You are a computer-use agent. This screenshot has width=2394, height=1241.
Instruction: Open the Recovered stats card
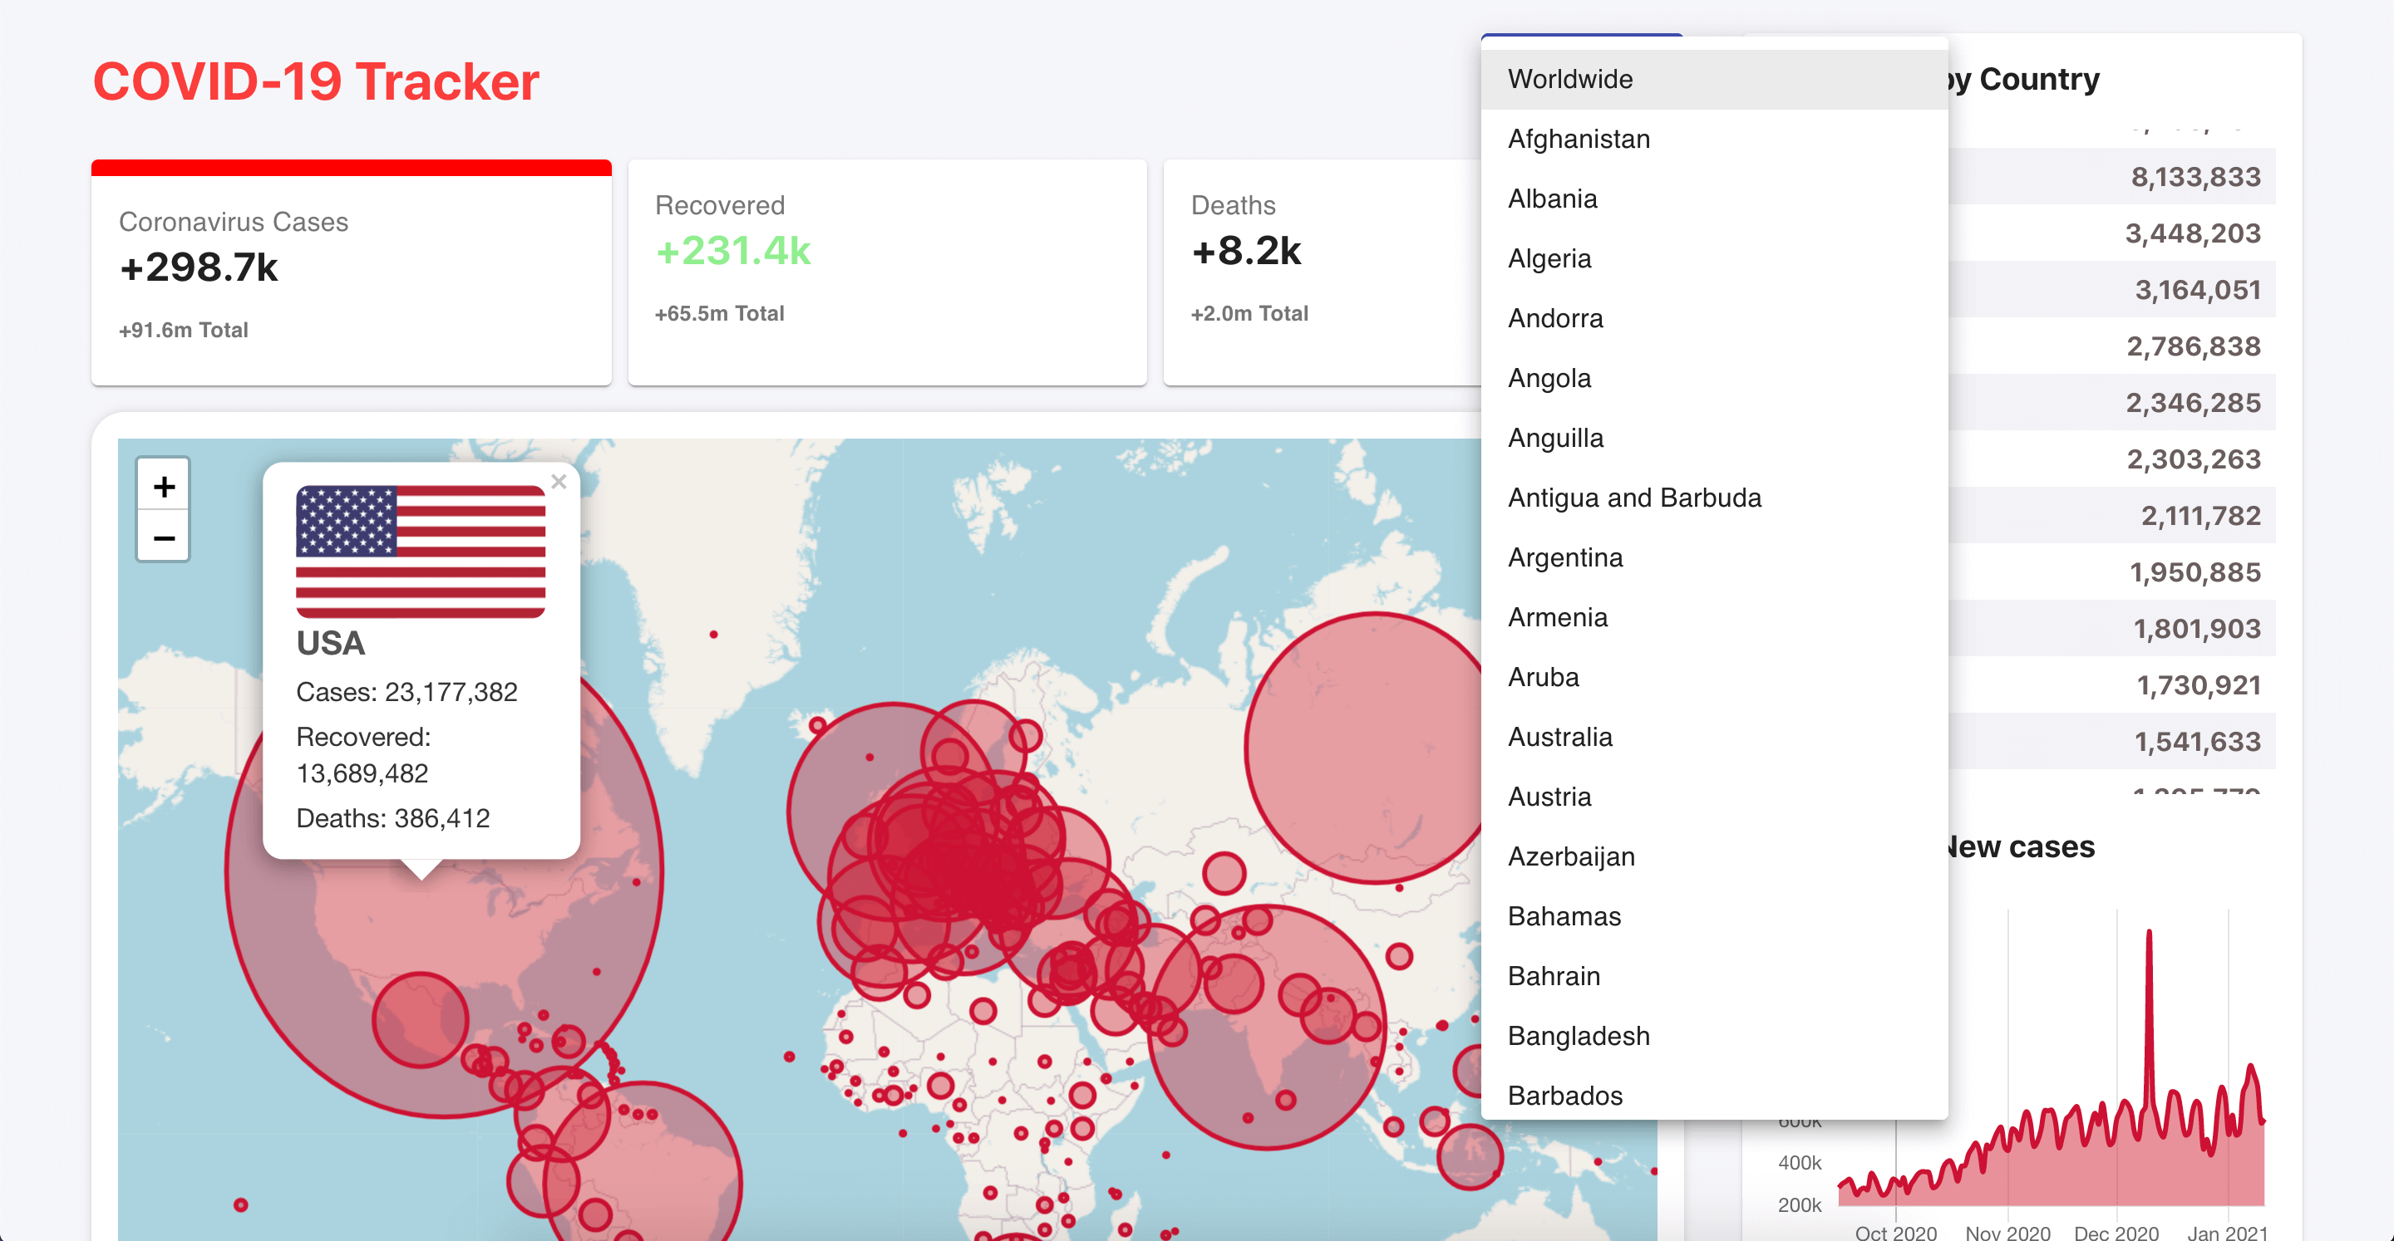[x=888, y=273]
